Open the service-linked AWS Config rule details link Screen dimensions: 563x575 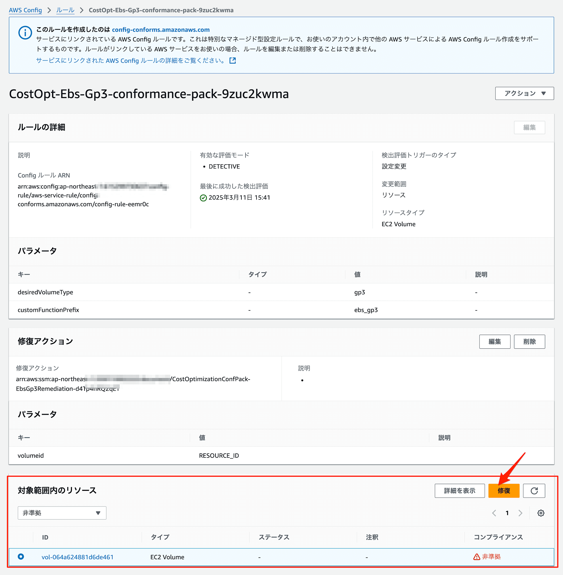tap(130, 61)
